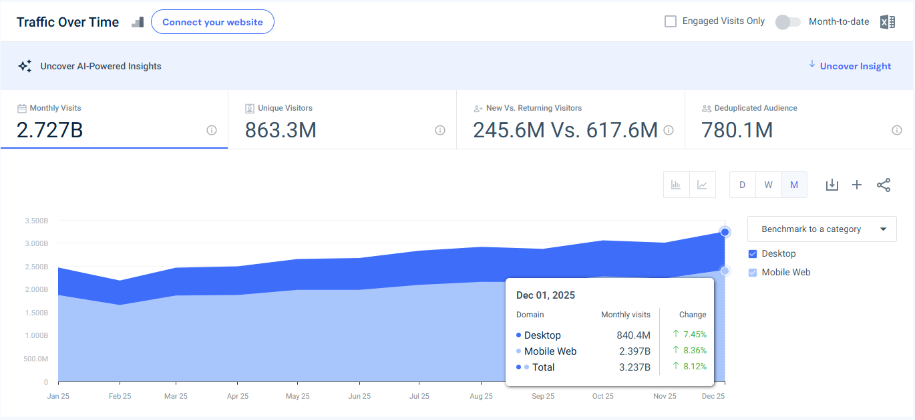Download the Traffic Over Time chart

832,185
